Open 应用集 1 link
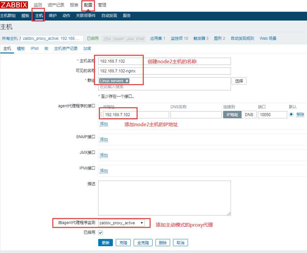The image size is (307, 253). point(158,38)
